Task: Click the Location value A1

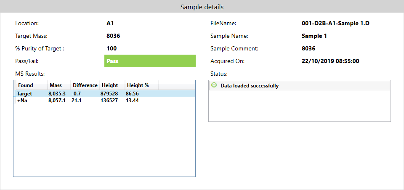Action: coord(110,24)
